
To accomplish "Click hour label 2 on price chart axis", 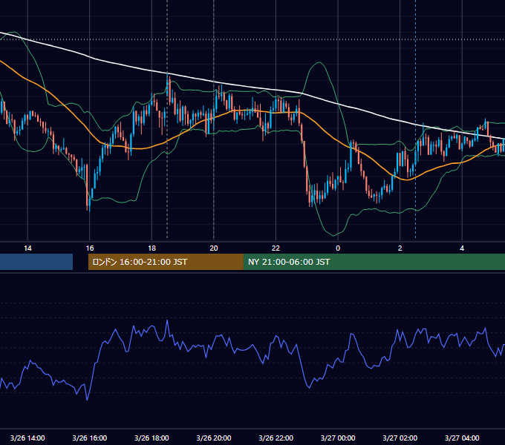I will click(400, 248).
